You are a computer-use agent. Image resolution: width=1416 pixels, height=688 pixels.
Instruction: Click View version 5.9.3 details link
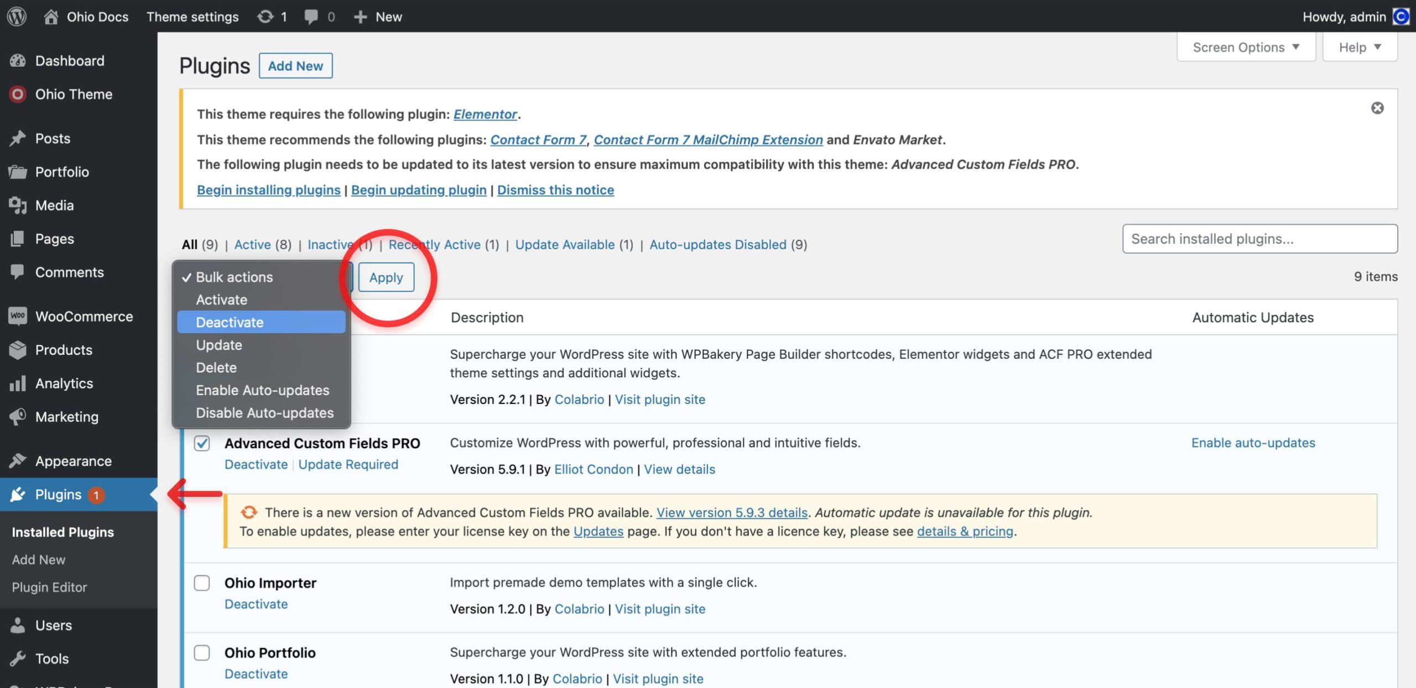pyautogui.click(x=732, y=512)
